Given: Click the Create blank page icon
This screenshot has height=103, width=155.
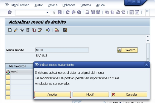Looking at the screenshot, I should [10, 30].
